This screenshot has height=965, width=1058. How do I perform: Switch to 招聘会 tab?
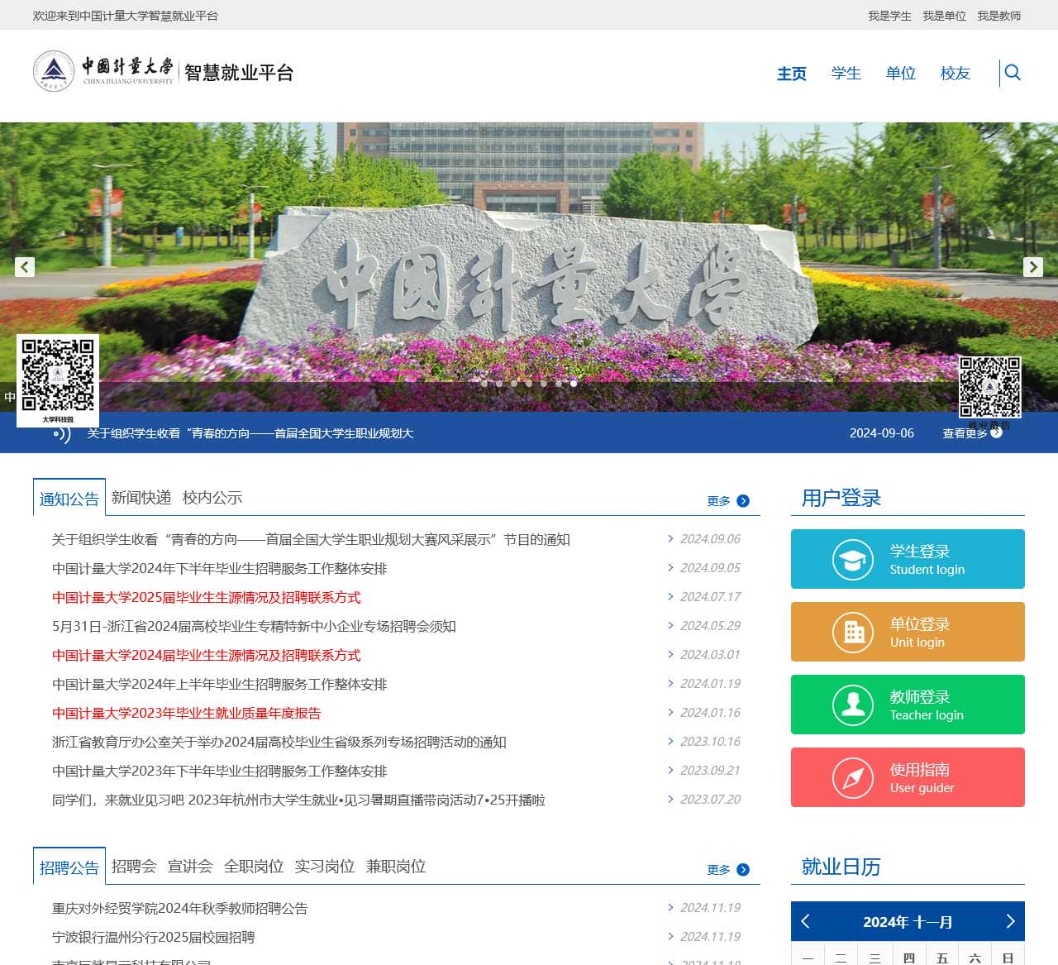click(x=134, y=866)
